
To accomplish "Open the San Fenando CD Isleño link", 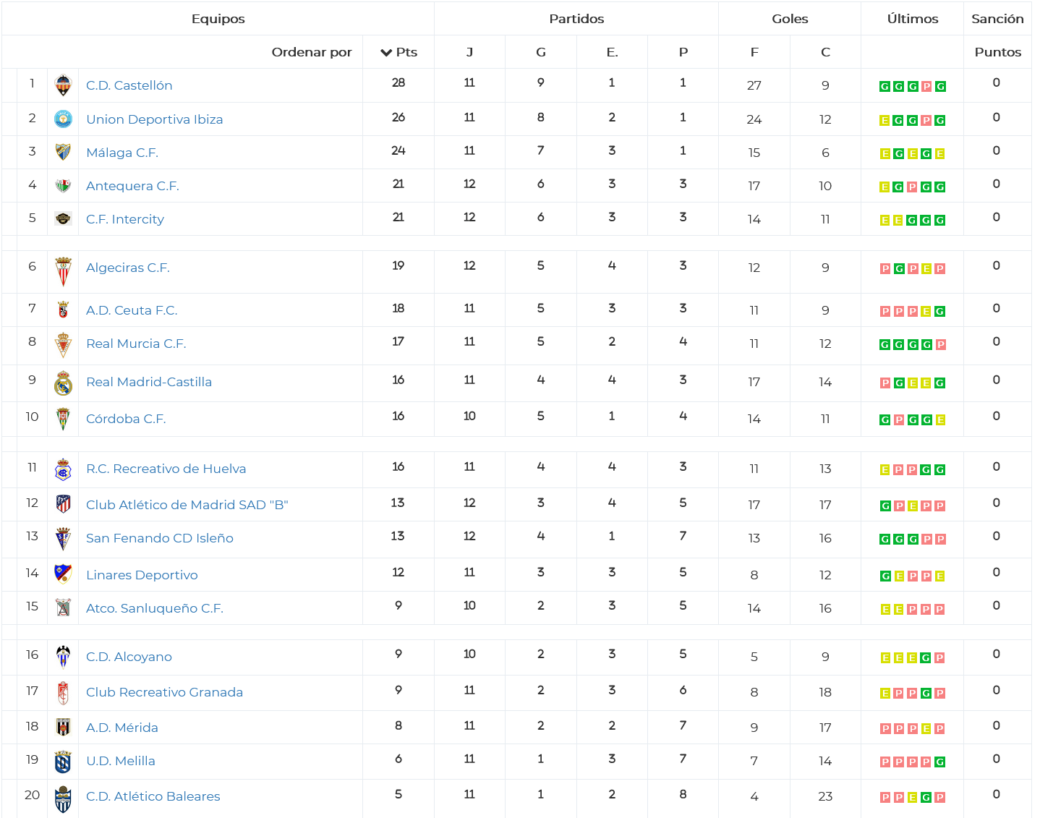I will pyautogui.click(x=160, y=538).
